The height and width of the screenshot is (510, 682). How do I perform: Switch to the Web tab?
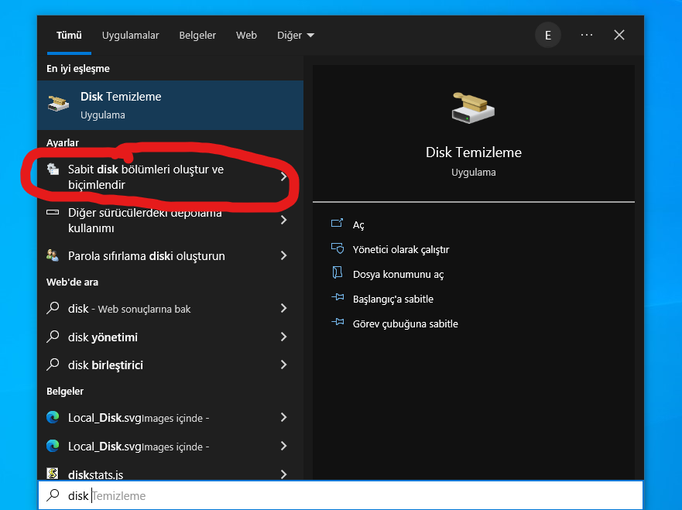coord(246,36)
